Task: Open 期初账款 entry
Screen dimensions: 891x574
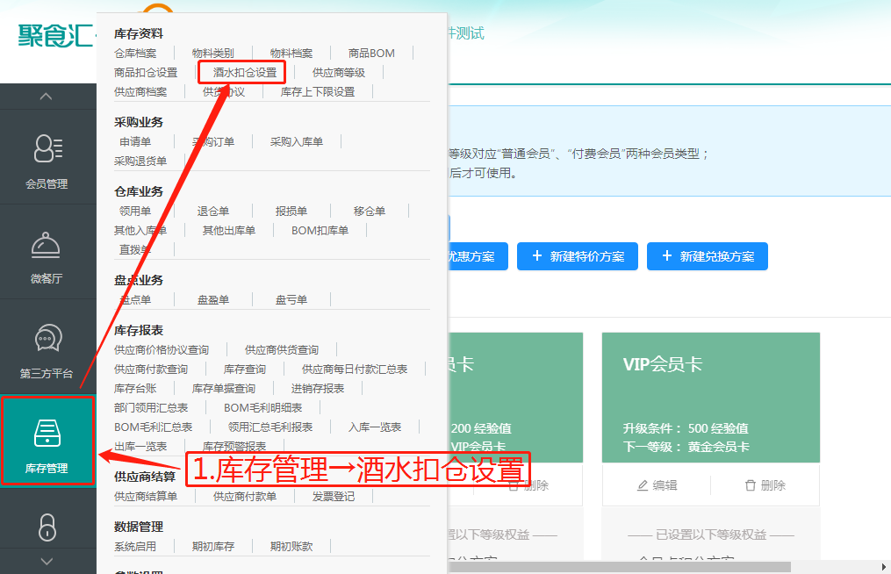Action: pos(291,547)
